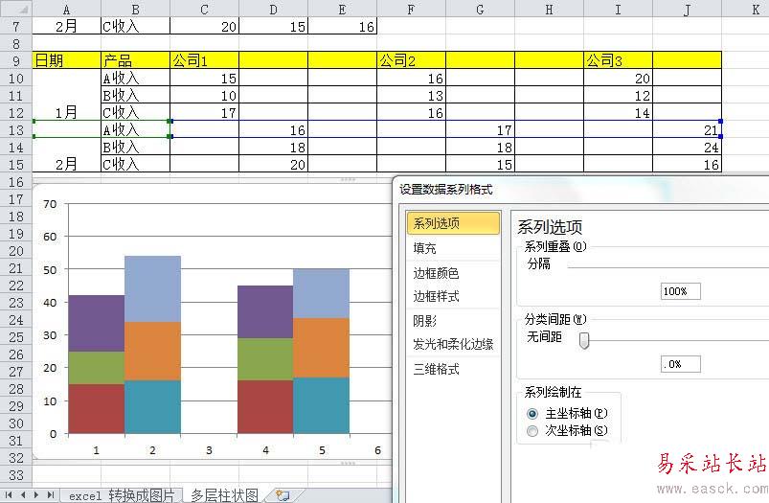The height and width of the screenshot is (503, 769).
Task: Go to next sheet with navigation arrow
Action: tap(36, 495)
